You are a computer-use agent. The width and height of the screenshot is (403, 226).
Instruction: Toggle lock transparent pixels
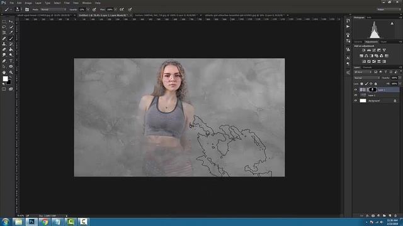[x=361, y=83]
